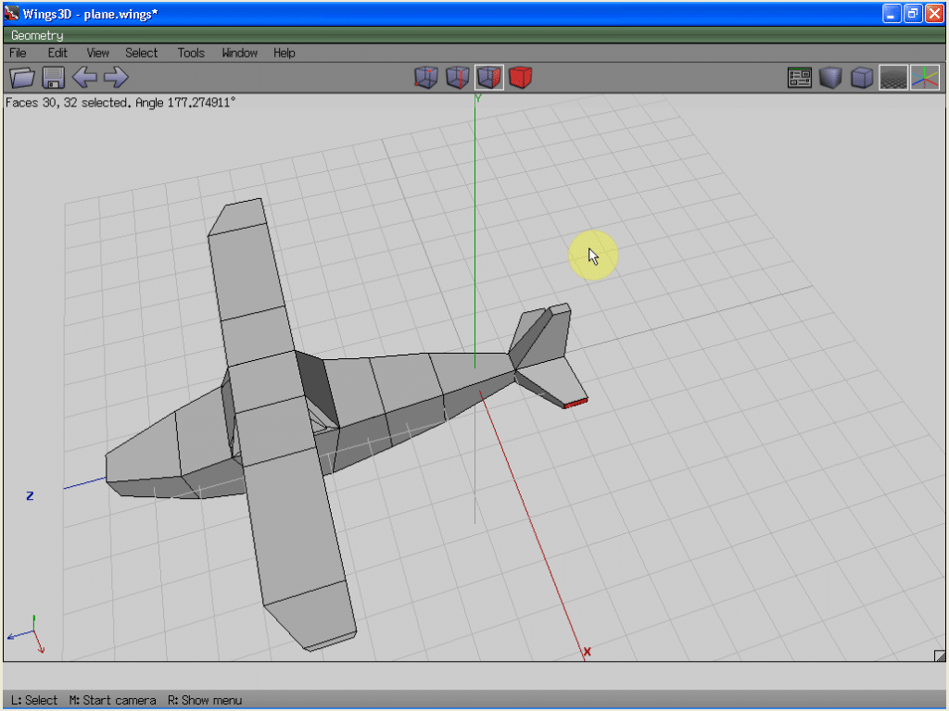The height and width of the screenshot is (711, 949).
Task: Switch to vertex selection mode
Action: click(425, 78)
